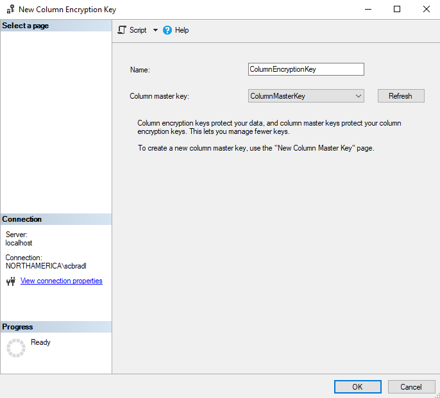Click the connection properties plug icon
Image resolution: width=440 pixels, height=398 pixels.
10,281
